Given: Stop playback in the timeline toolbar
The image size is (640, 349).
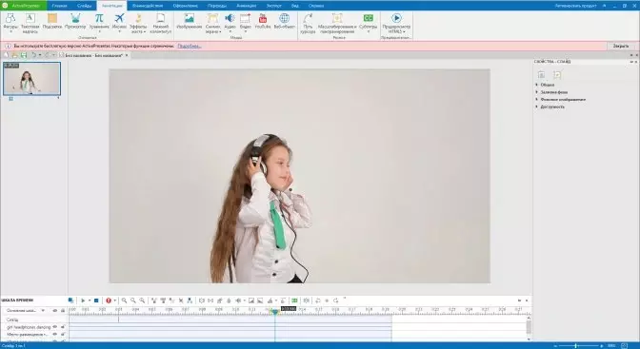Looking at the screenshot, I should (96, 301).
